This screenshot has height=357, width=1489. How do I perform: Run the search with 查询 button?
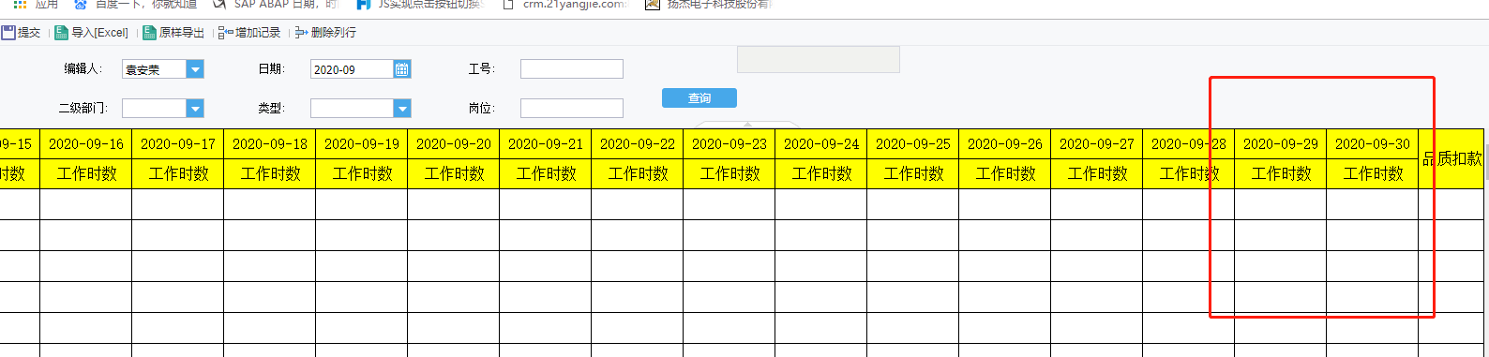699,98
